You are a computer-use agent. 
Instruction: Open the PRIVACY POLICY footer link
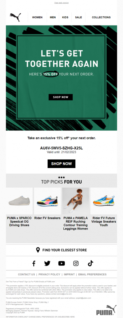49,275
